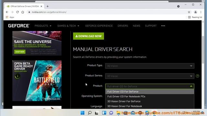The image size is (207, 116).
Task: Open the Windows Start menu
Action: click(82, 113)
